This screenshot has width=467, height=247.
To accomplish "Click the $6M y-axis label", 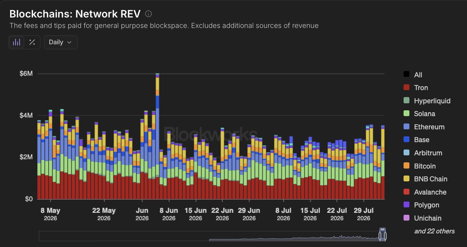I will click(26, 74).
